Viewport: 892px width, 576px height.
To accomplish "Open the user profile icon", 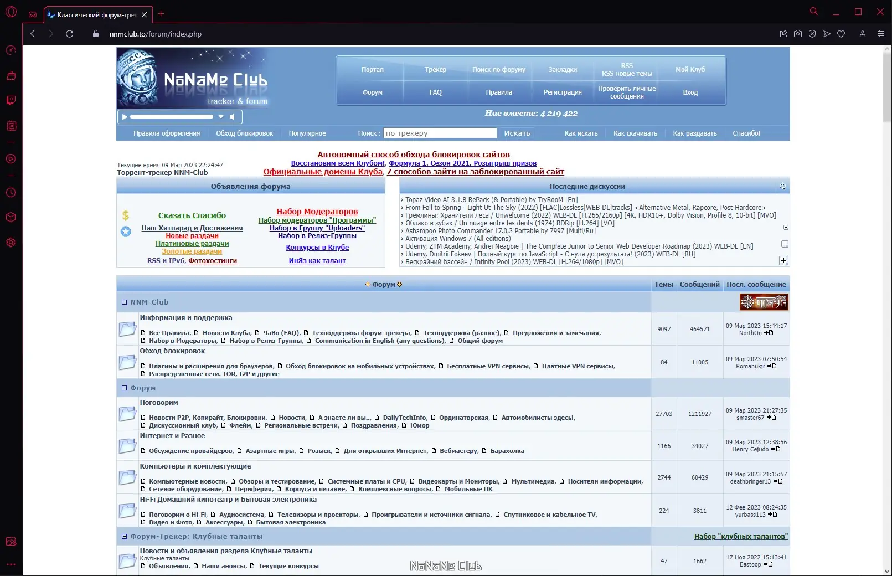I will point(862,34).
